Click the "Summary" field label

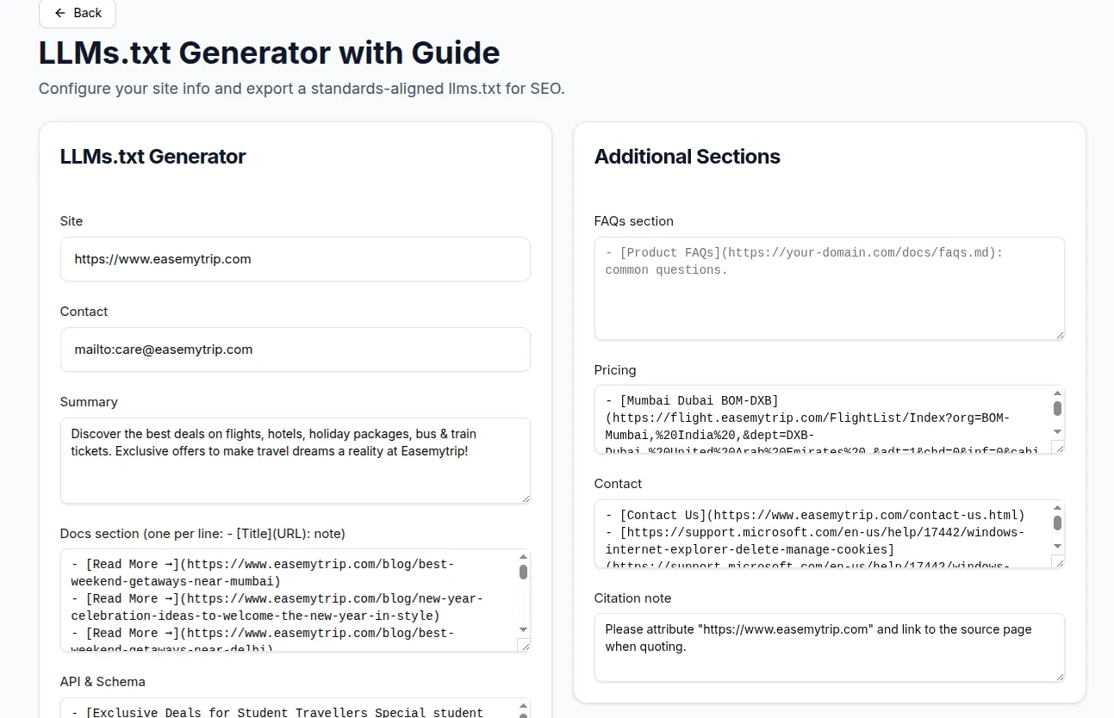click(x=89, y=402)
